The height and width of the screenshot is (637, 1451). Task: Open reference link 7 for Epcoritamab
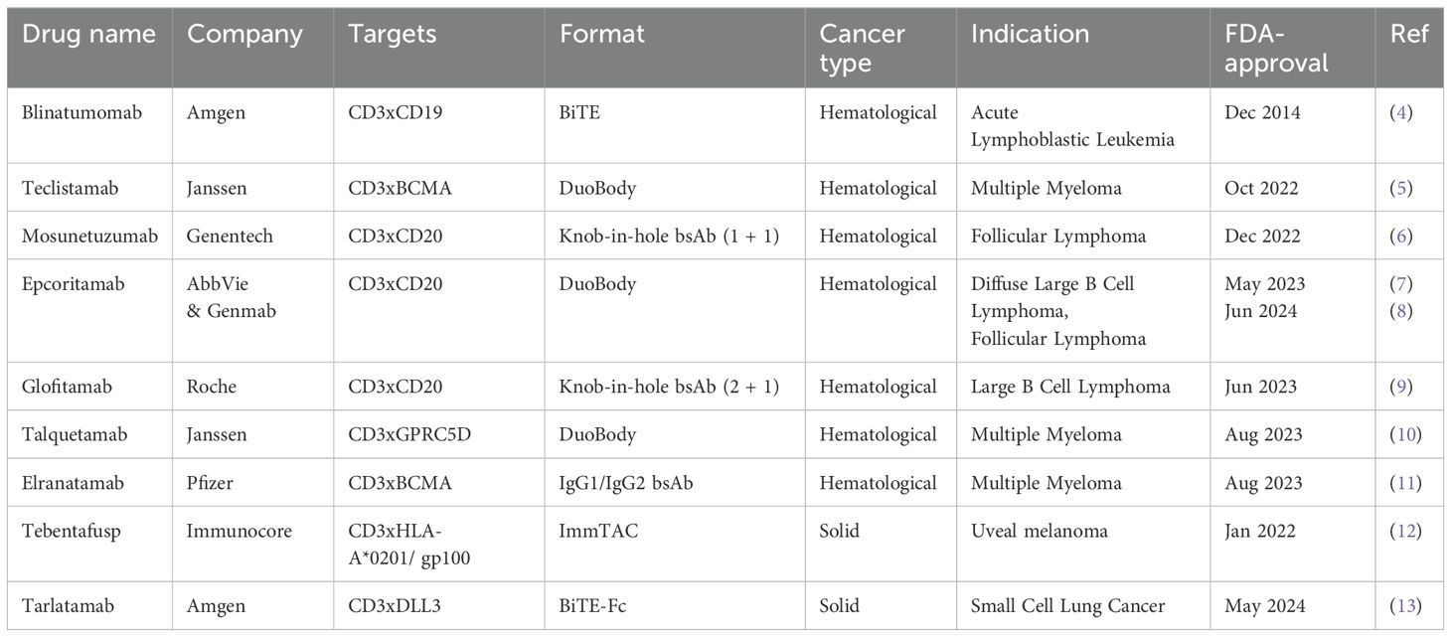[1403, 283]
